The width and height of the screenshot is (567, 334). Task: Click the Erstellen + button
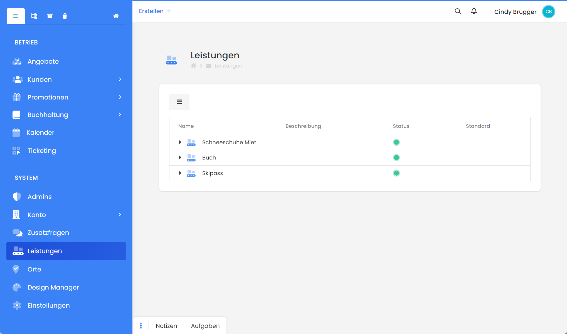click(155, 11)
